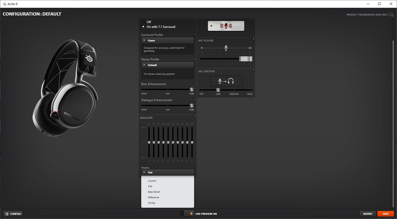The image size is (397, 219).
Task: Open the Configs list
Action: pyautogui.click(x=13, y=214)
